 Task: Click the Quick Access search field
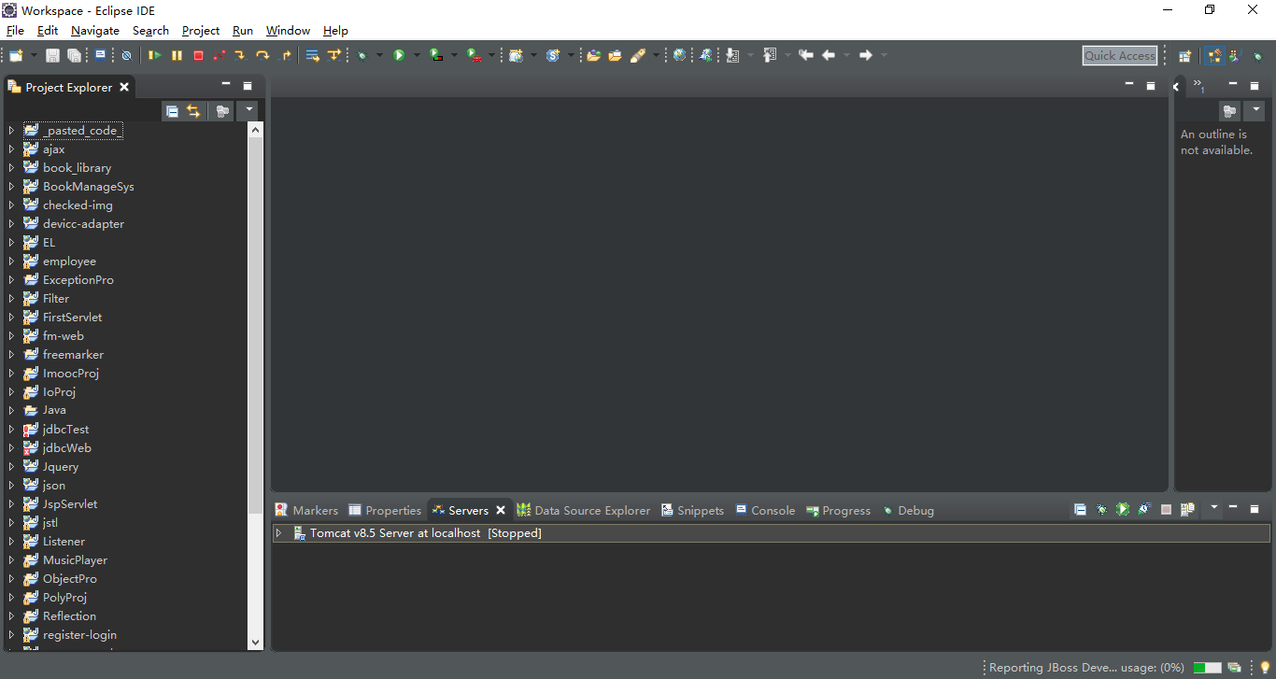click(1120, 56)
